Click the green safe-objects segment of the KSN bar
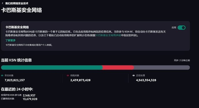The width and height of the screenshot is (199, 108). pyautogui.click(x=52, y=67)
